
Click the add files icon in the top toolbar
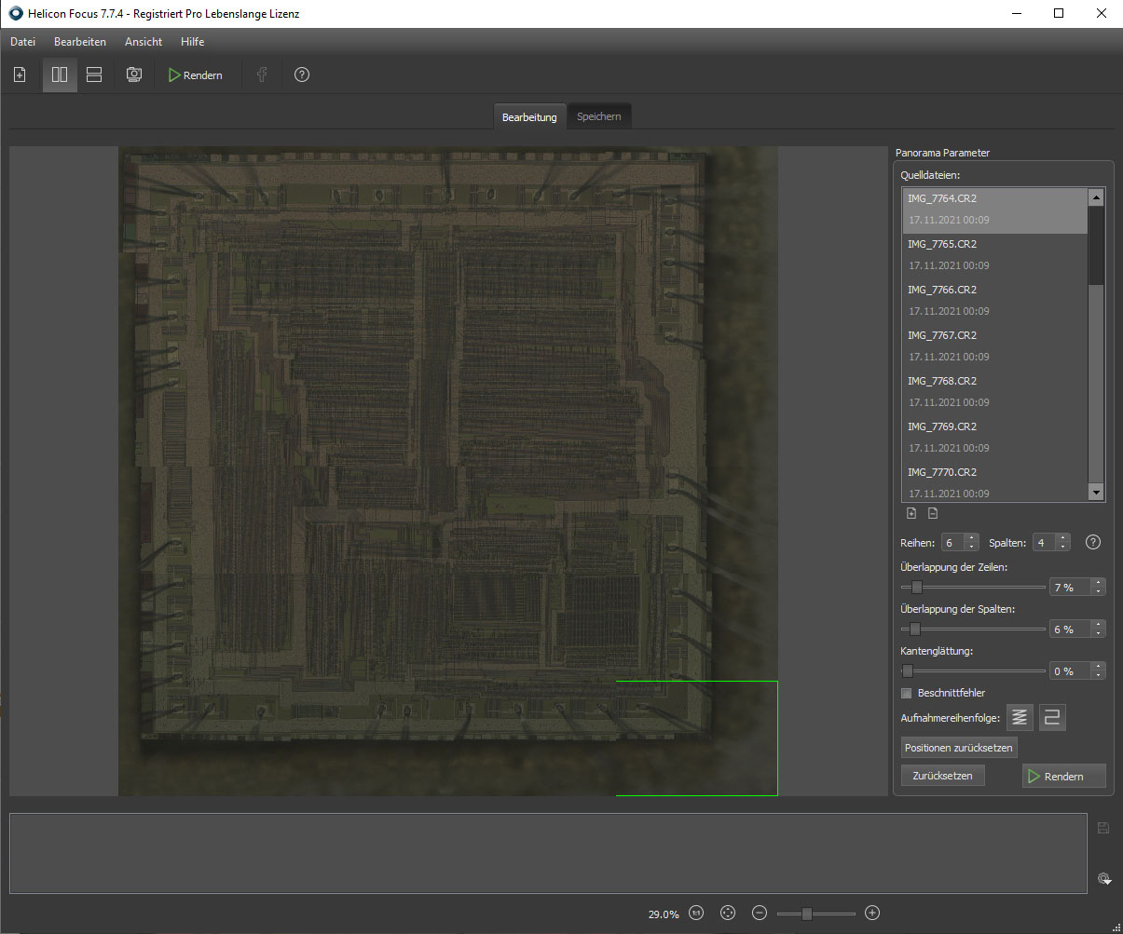tap(20, 75)
